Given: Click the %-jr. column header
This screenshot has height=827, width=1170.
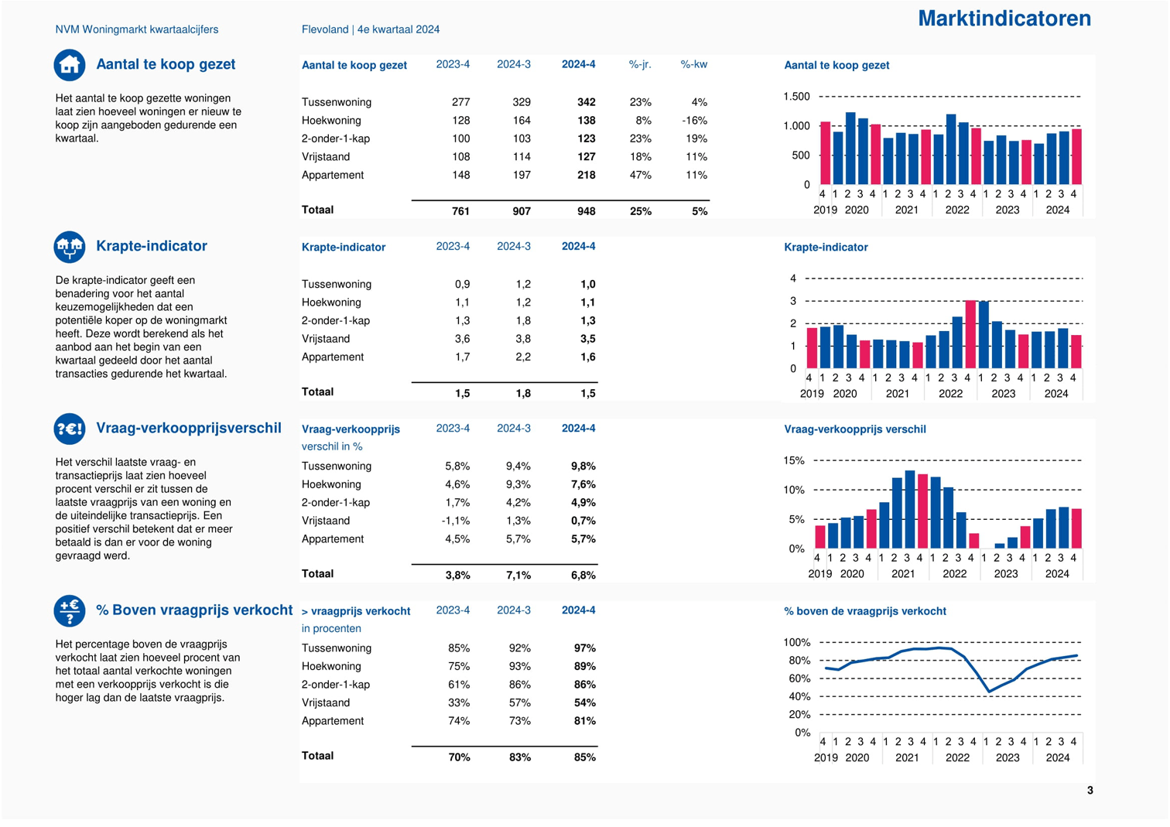Looking at the screenshot, I should (x=640, y=64).
